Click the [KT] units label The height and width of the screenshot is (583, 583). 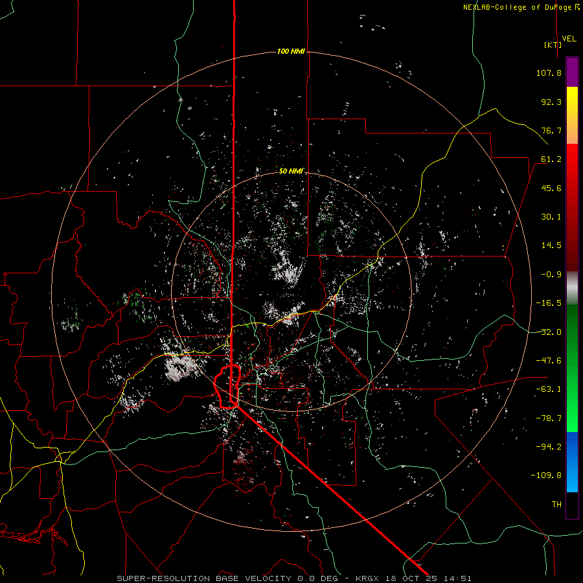(x=553, y=45)
